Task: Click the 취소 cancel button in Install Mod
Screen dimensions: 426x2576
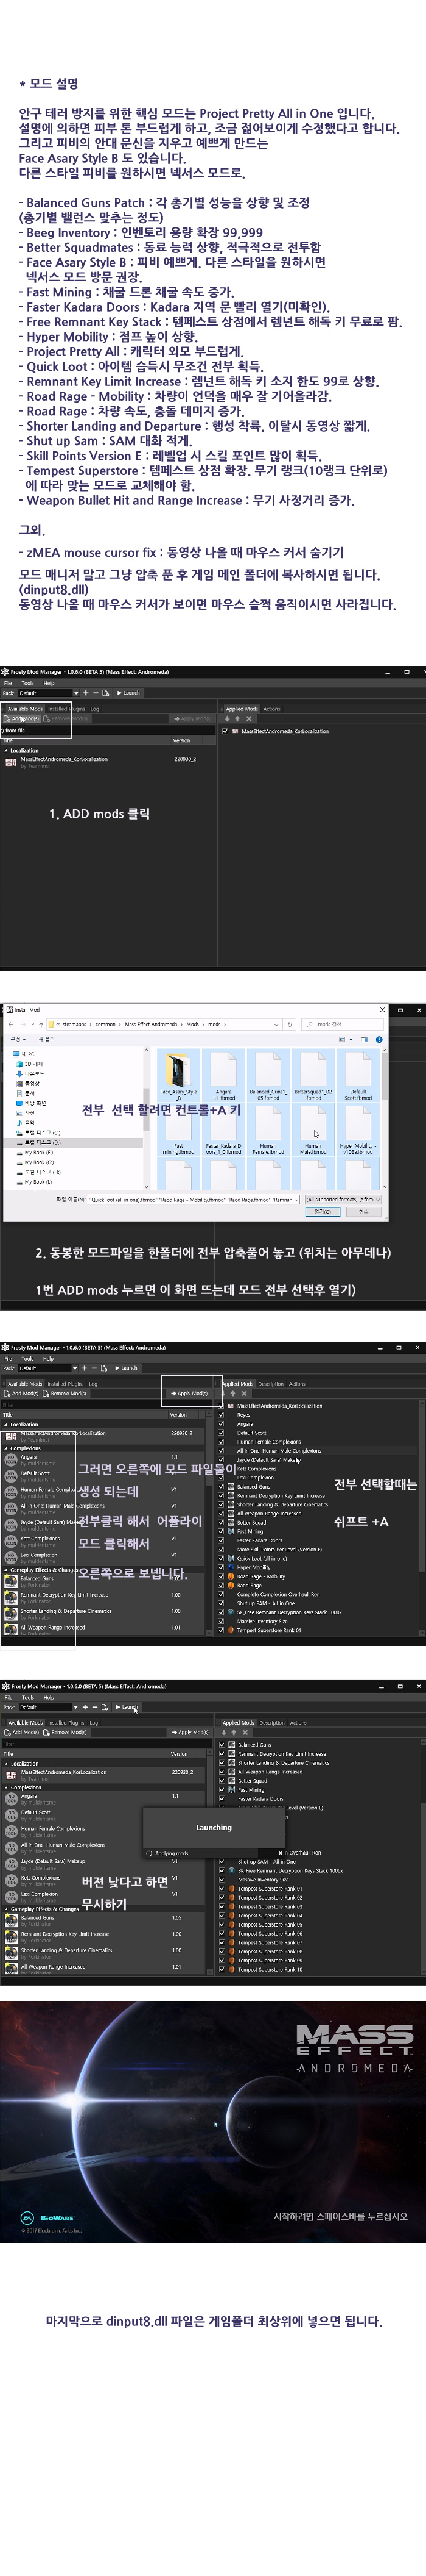Action: pos(363,1211)
